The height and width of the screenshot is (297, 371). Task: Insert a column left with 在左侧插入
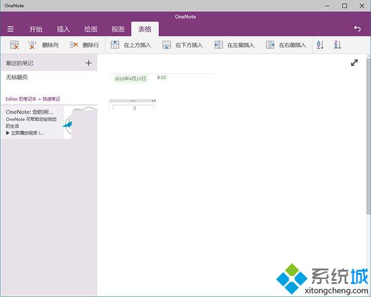pos(234,45)
